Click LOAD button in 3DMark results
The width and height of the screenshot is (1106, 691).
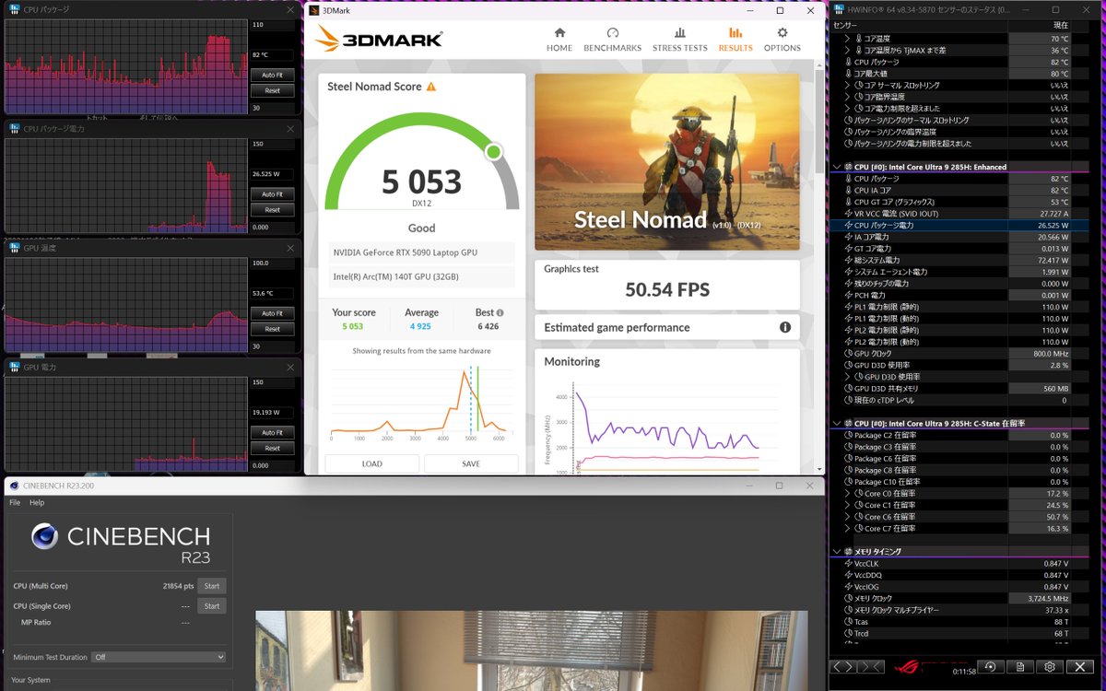pyautogui.click(x=371, y=463)
